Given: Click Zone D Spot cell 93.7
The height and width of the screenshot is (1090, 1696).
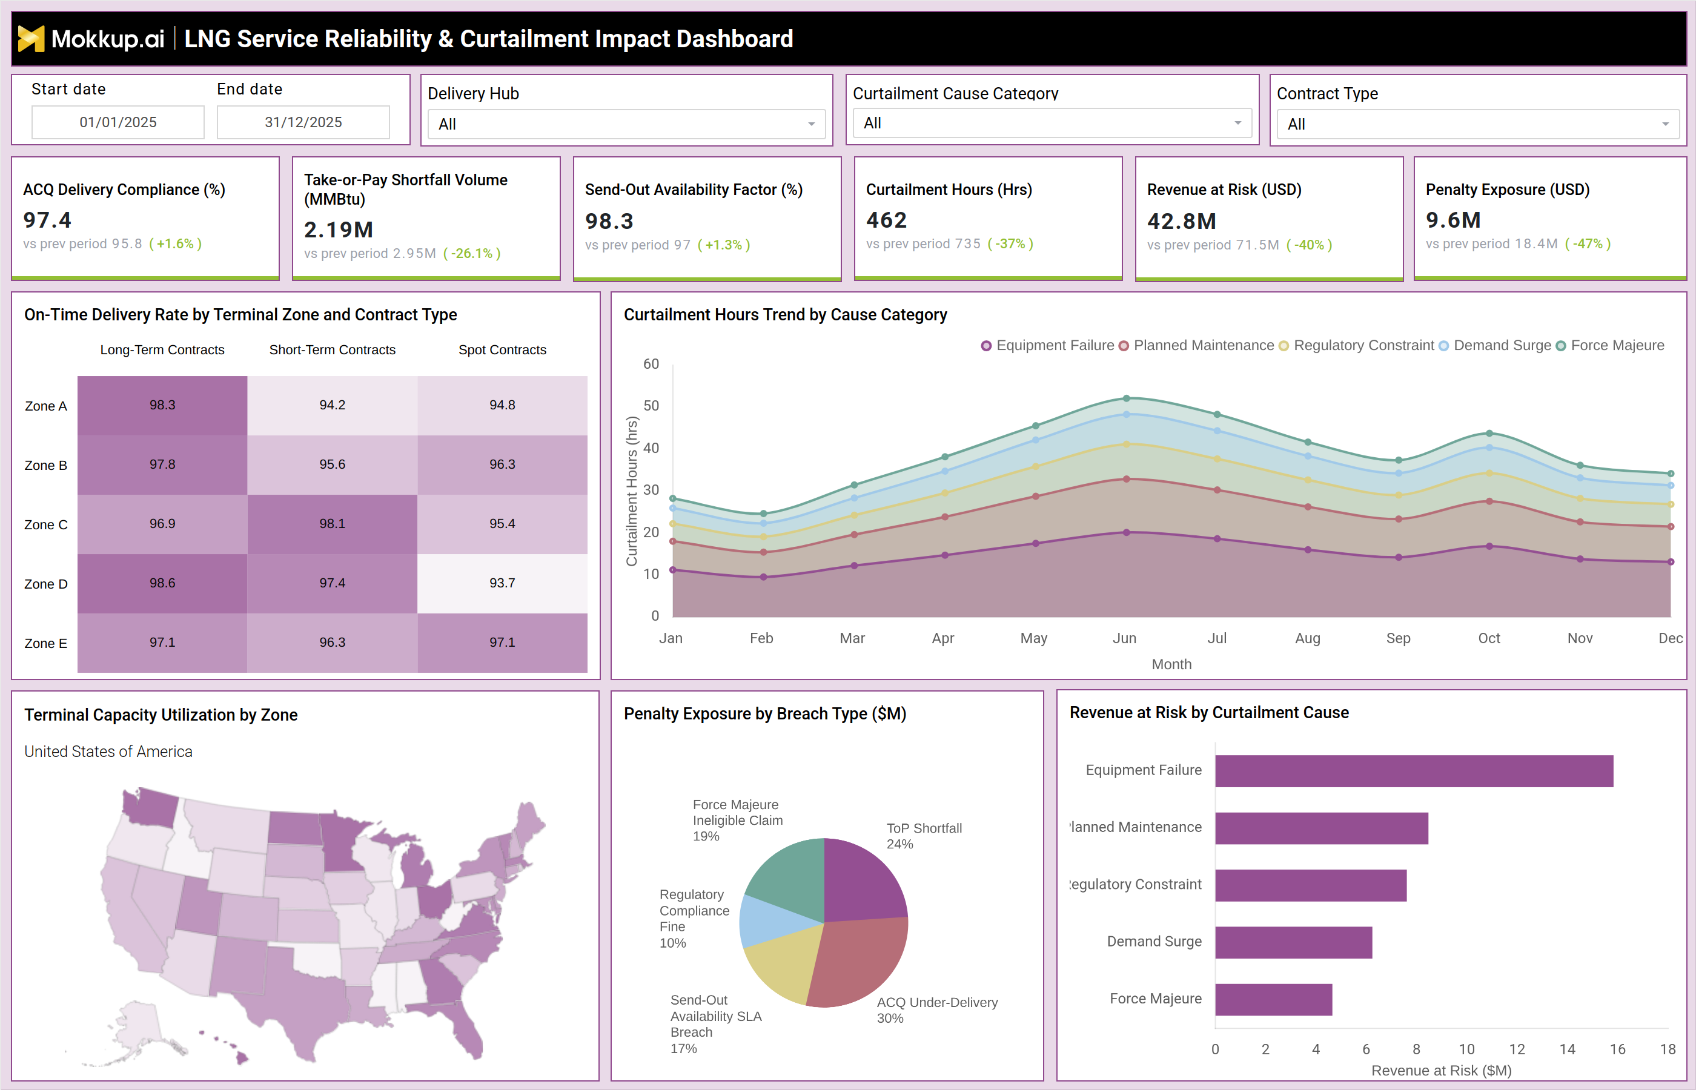Looking at the screenshot, I should (502, 583).
